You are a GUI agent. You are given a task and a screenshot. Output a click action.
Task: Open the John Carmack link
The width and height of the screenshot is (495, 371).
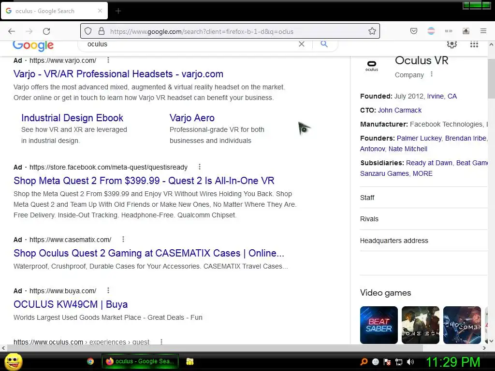coord(400,110)
